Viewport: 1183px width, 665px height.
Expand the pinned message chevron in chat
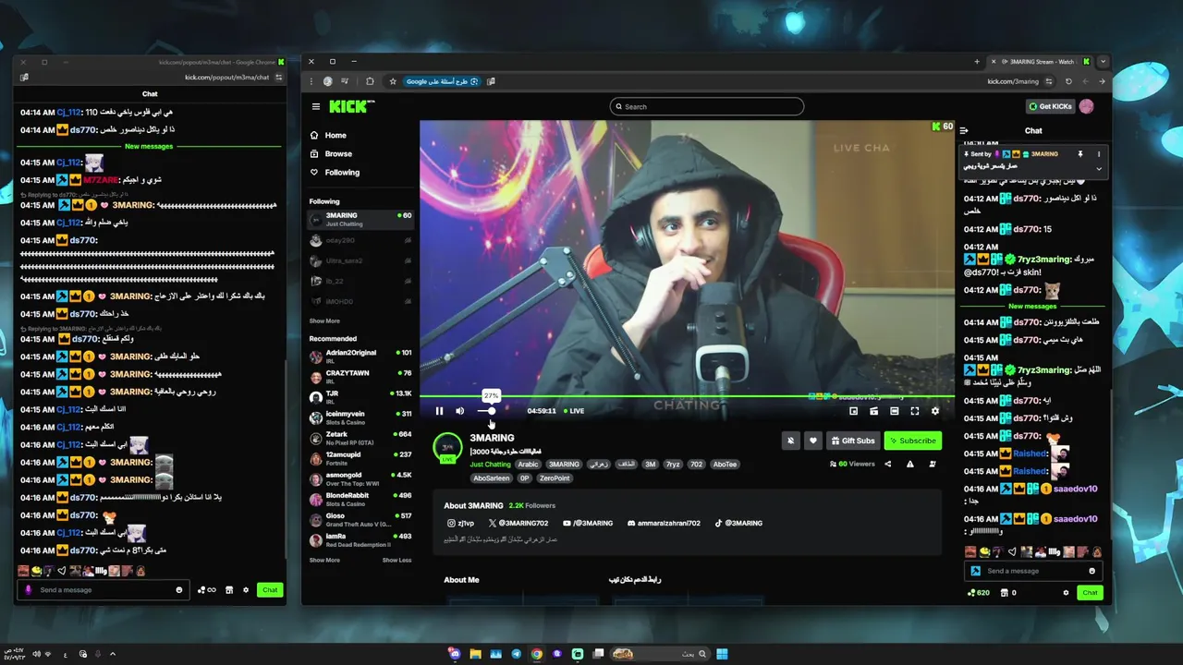(1099, 169)
